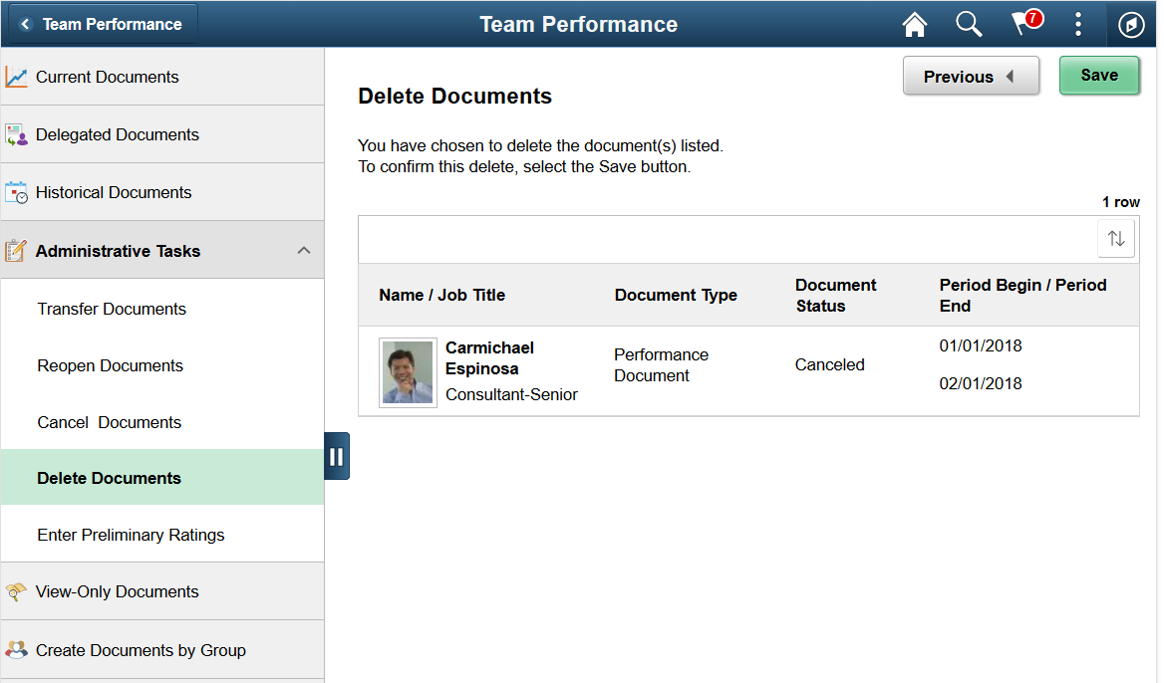Click Carmichael Espinosa's photo thumbnail
The height and width of the screenshot is (683, 1164).
coord(408,372)
